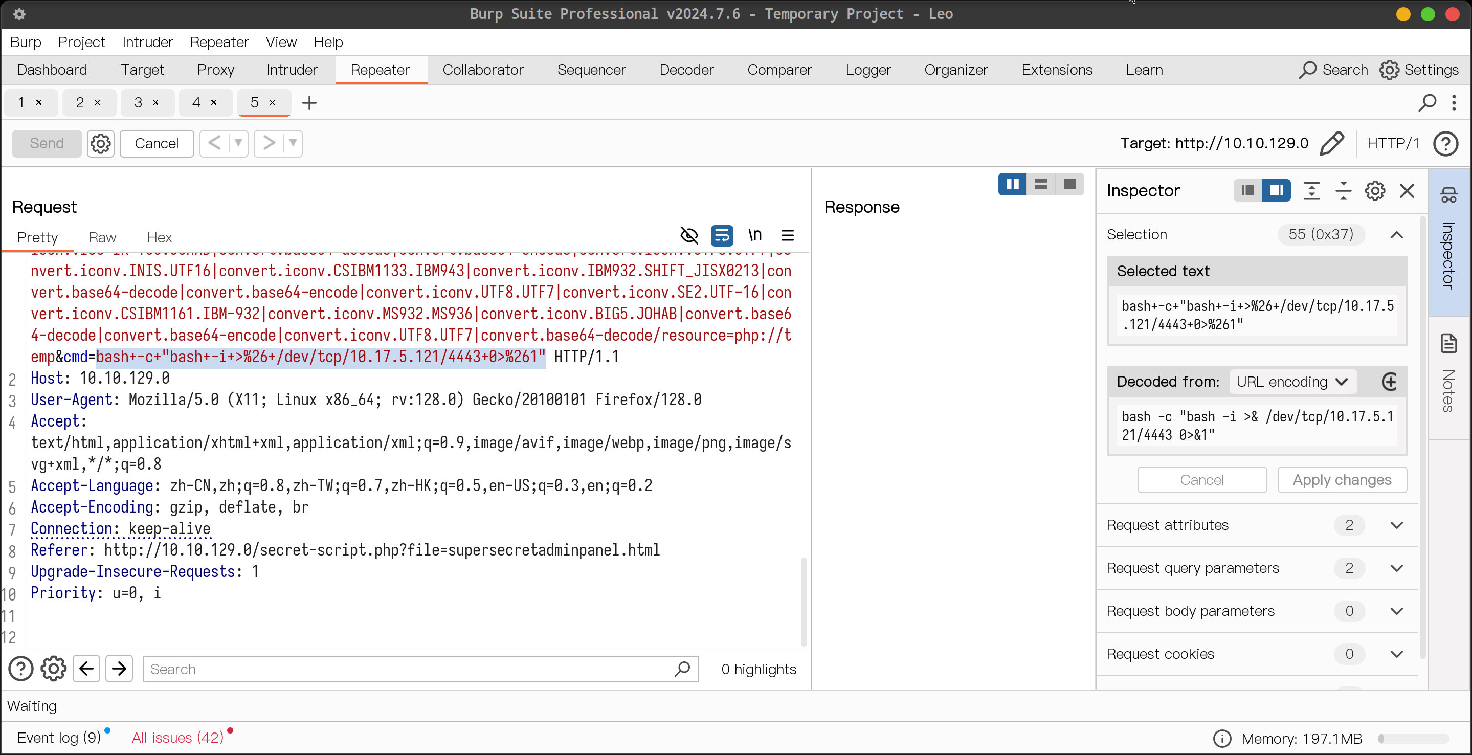The width and height of the screenshot is (1472, 755).
Task: Select combined tabbed layout view
Action: click(1069, 184)
